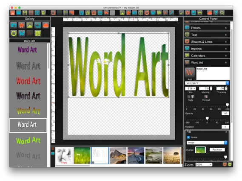This screenshot has height=181, width=242.
Task: Click the green zoom out icon
Action: (230, 164)
